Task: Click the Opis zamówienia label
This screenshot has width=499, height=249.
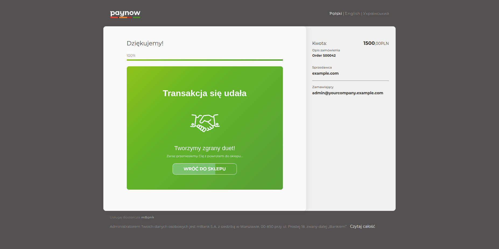Action: pyautogui.click(x=326, y=50)
